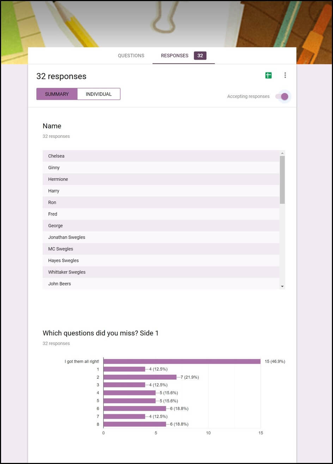Screen dimensions: 333x464
Task: Click the 'Which questions did you miss? Side 1' title
Action: click(x=101, y=333)
